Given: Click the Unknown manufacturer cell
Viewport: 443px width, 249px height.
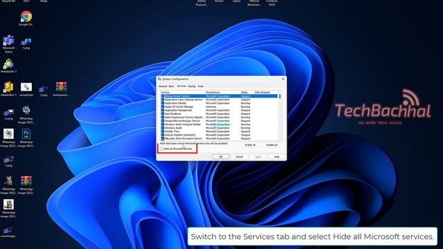Looking at the screenshot, I should coord(210,107).
